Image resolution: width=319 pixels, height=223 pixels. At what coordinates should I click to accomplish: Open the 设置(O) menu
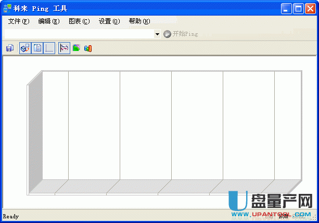point(109,21)
